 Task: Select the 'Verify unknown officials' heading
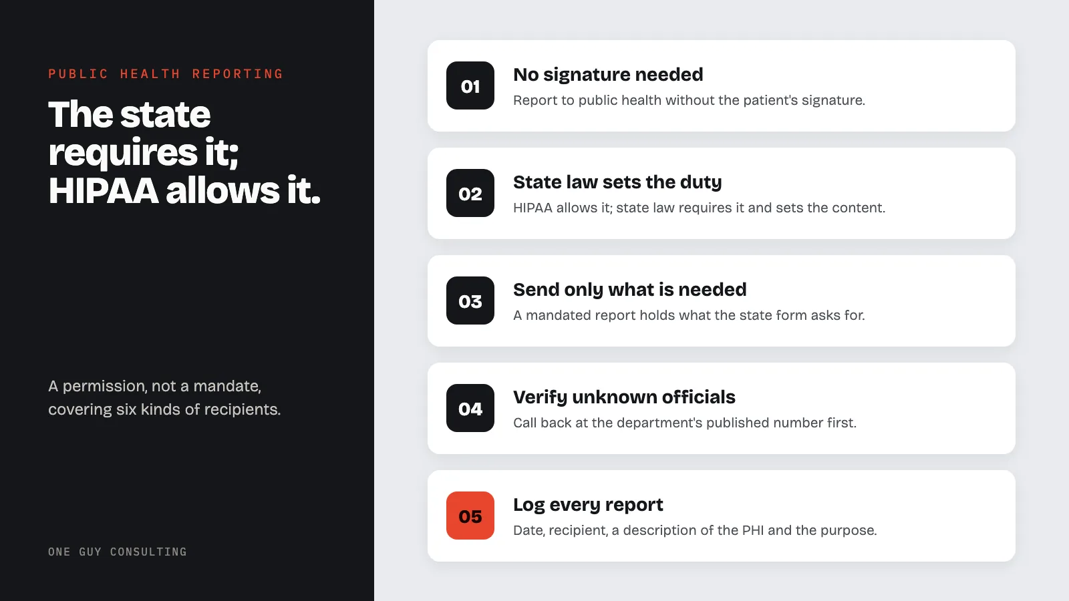coord(624,397)
